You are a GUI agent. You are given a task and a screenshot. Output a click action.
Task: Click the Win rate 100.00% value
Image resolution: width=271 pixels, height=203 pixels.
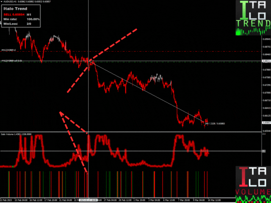(33, 19)
